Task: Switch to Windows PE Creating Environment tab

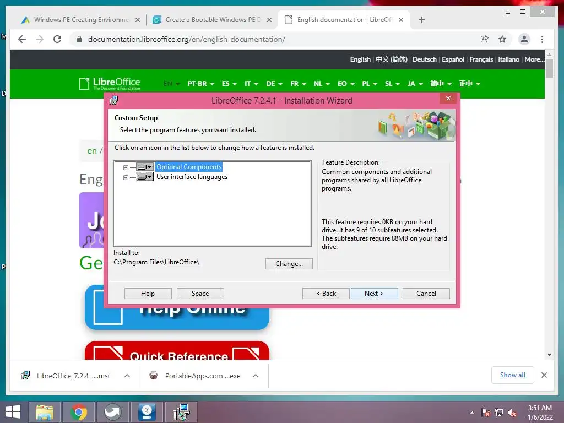Action: pos(81,20)
